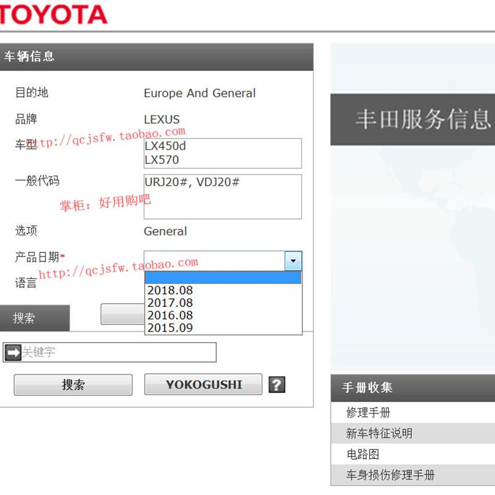Click the 车辆信息 panel header
The height and width of the screenshot is (495, 495).
[x=157, y=57]
